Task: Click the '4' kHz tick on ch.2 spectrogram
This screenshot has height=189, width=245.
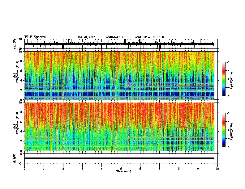Action: pyautogui.click(x=22, y=132)
